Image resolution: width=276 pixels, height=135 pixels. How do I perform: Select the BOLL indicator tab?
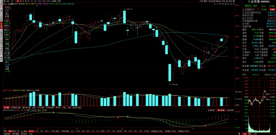coord(47,131)
